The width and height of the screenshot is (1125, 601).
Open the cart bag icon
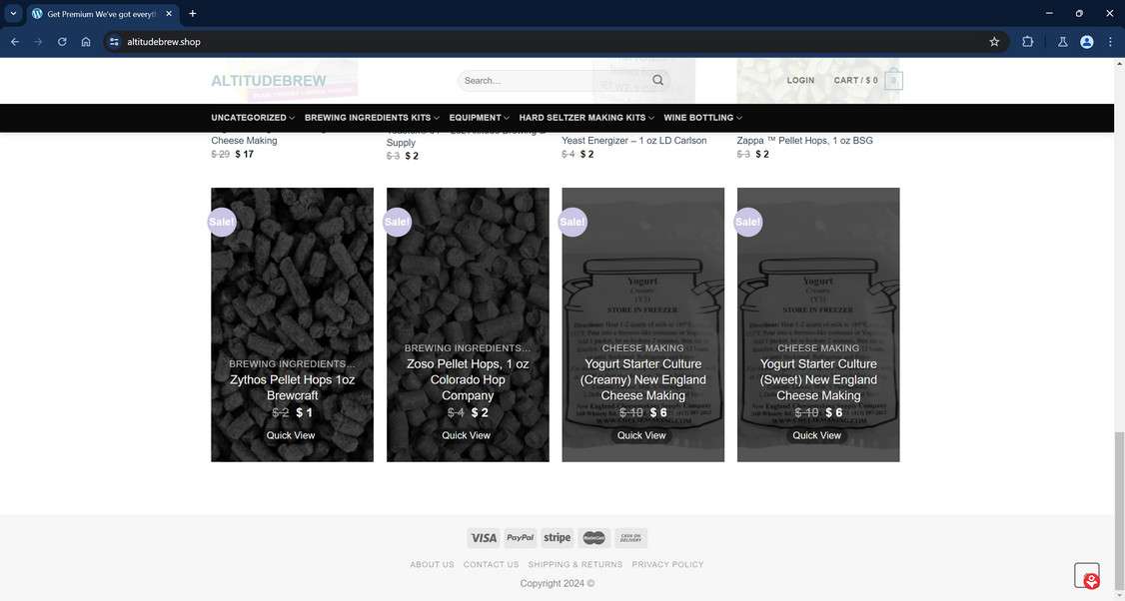pos(893,80)
